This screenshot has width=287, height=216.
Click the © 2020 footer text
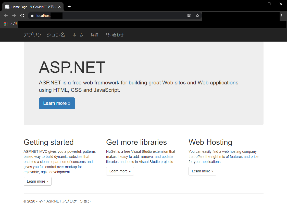(x=57, y=201)
